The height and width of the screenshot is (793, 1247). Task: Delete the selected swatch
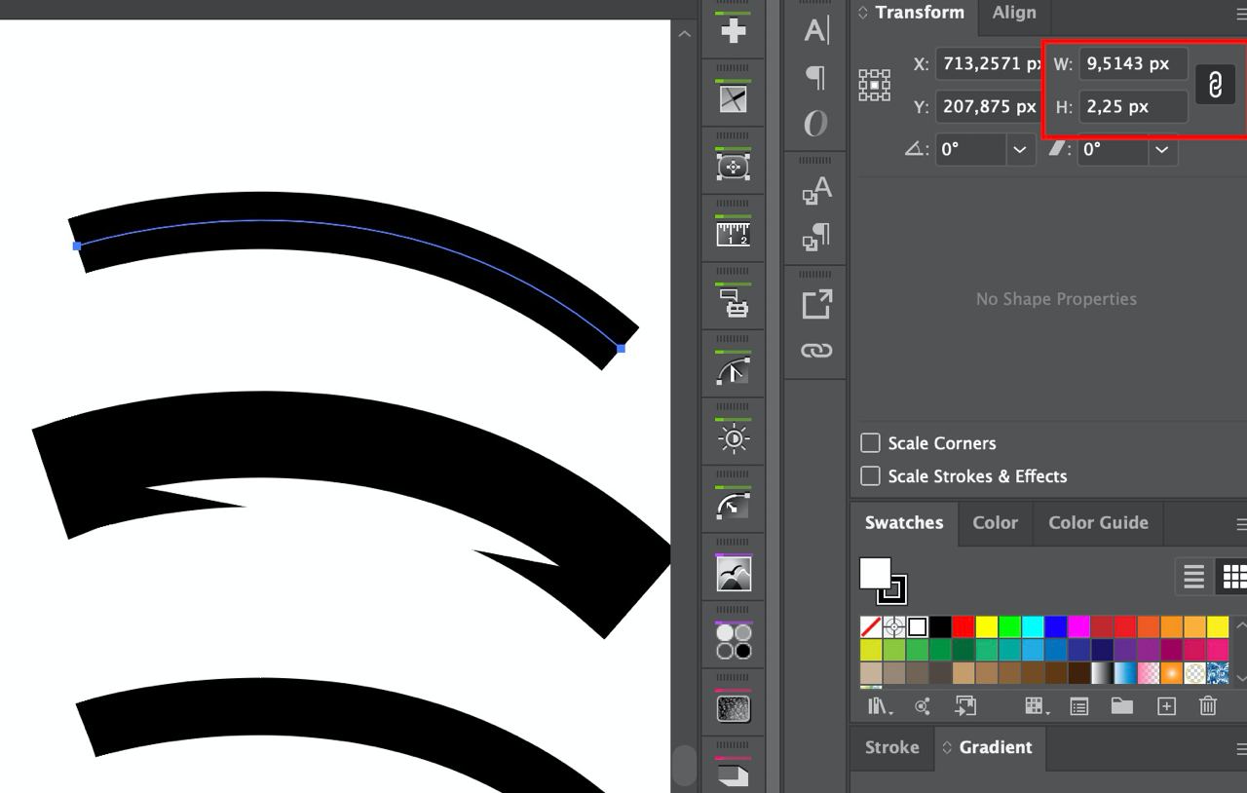[x=1208, y=706]
